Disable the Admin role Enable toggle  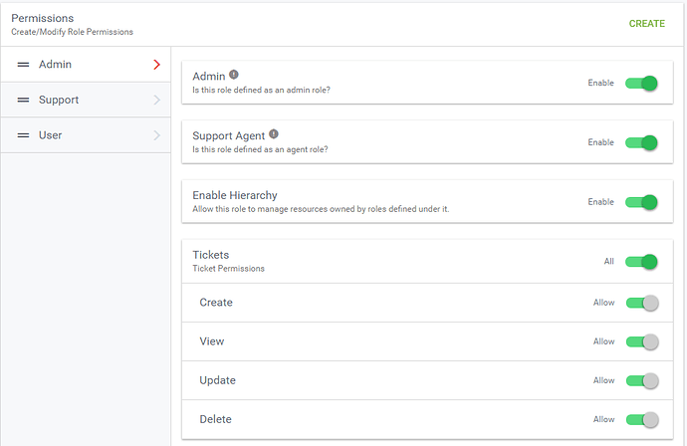[x=641, y=83]
